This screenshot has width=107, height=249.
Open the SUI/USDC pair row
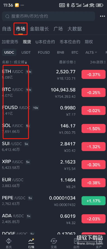click(x=54, y=146)
